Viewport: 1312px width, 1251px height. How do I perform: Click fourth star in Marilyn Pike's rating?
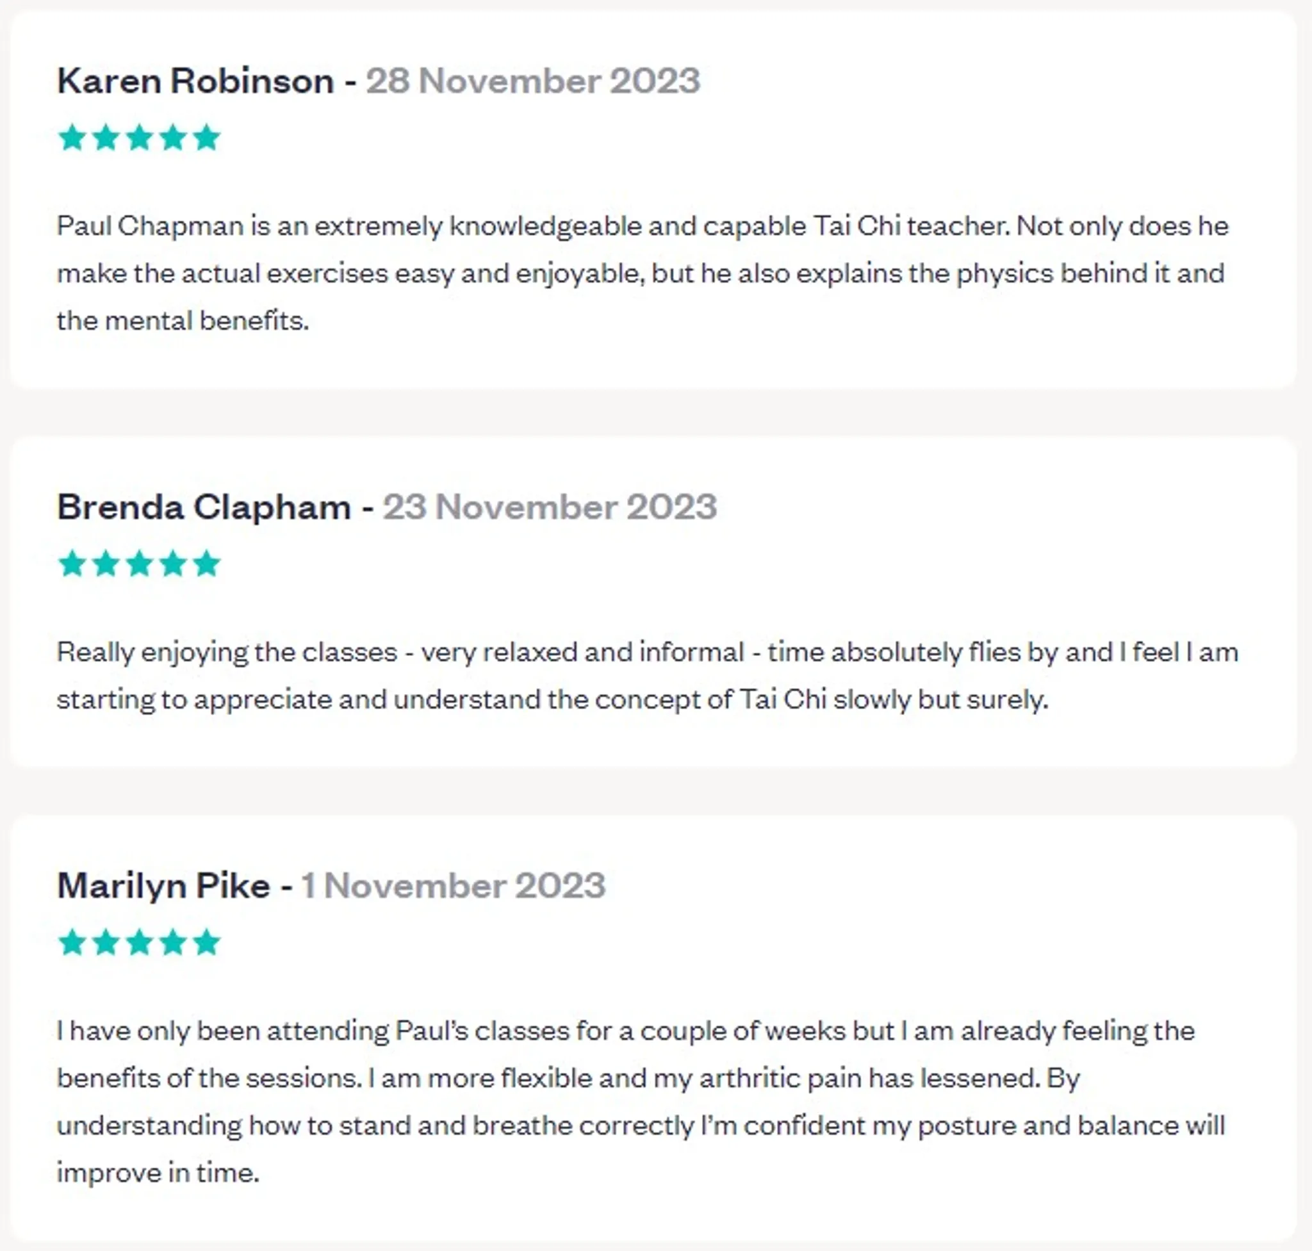tap(174, 943)
